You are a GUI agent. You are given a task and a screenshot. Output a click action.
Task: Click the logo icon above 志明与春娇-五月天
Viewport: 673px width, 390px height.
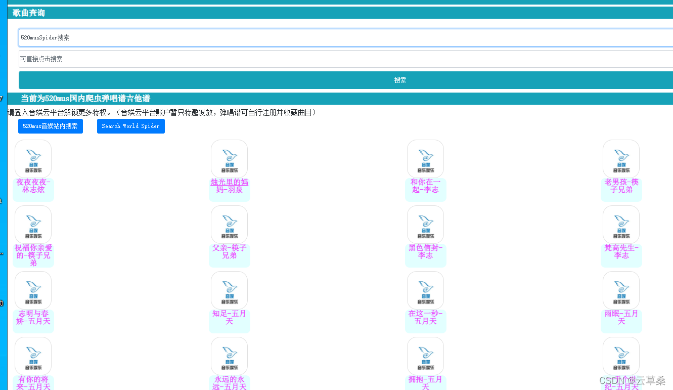coord(33,290)
